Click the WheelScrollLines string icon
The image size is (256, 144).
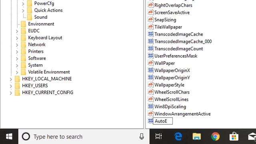150,99
